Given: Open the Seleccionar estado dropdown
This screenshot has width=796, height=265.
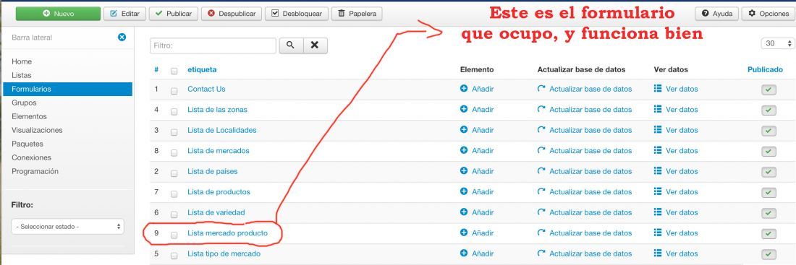Looking at the screenshot, I should (67, 227).
